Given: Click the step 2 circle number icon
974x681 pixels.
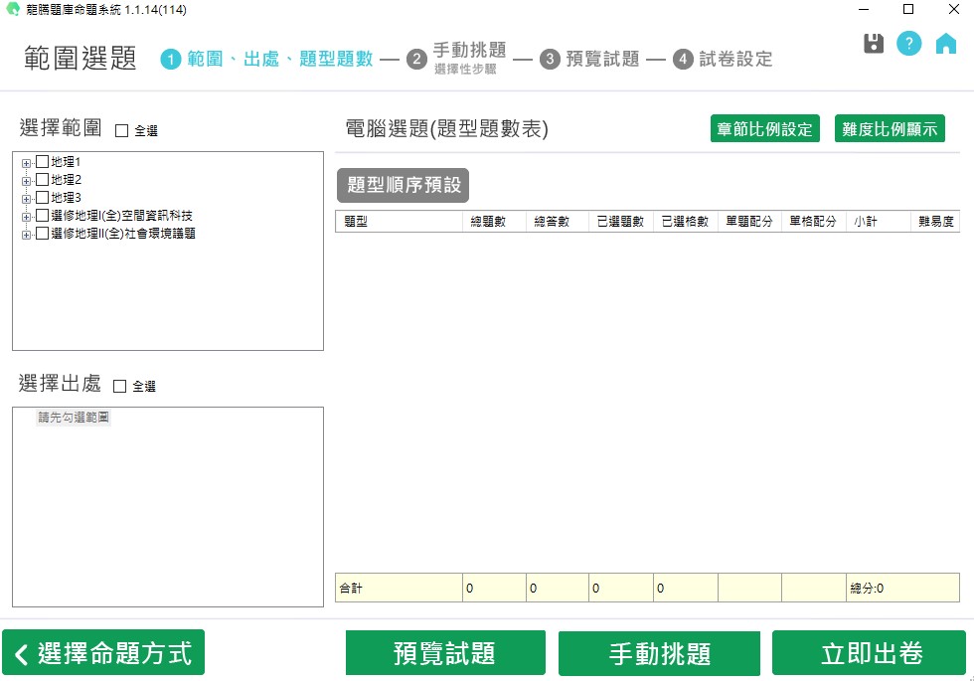Looking at the screenshot, I should tap(416, 60).
